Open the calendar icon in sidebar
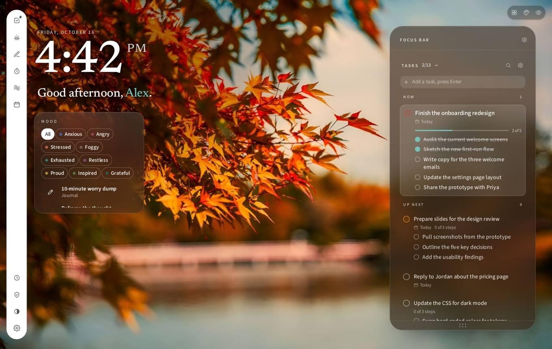Screen dimensions: 552x349 pos(17,104)
